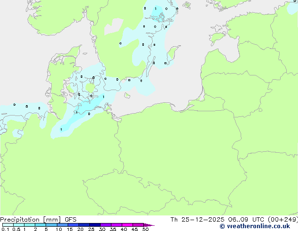This screenshot has width=298, height=231.
Task: Click the 'GFS' model label
Action: pyautogui.click(x=71, y=220)
